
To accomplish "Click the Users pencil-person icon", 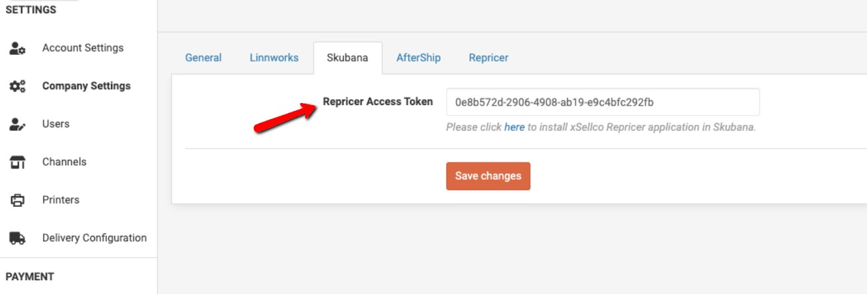I will click(17, 124).
